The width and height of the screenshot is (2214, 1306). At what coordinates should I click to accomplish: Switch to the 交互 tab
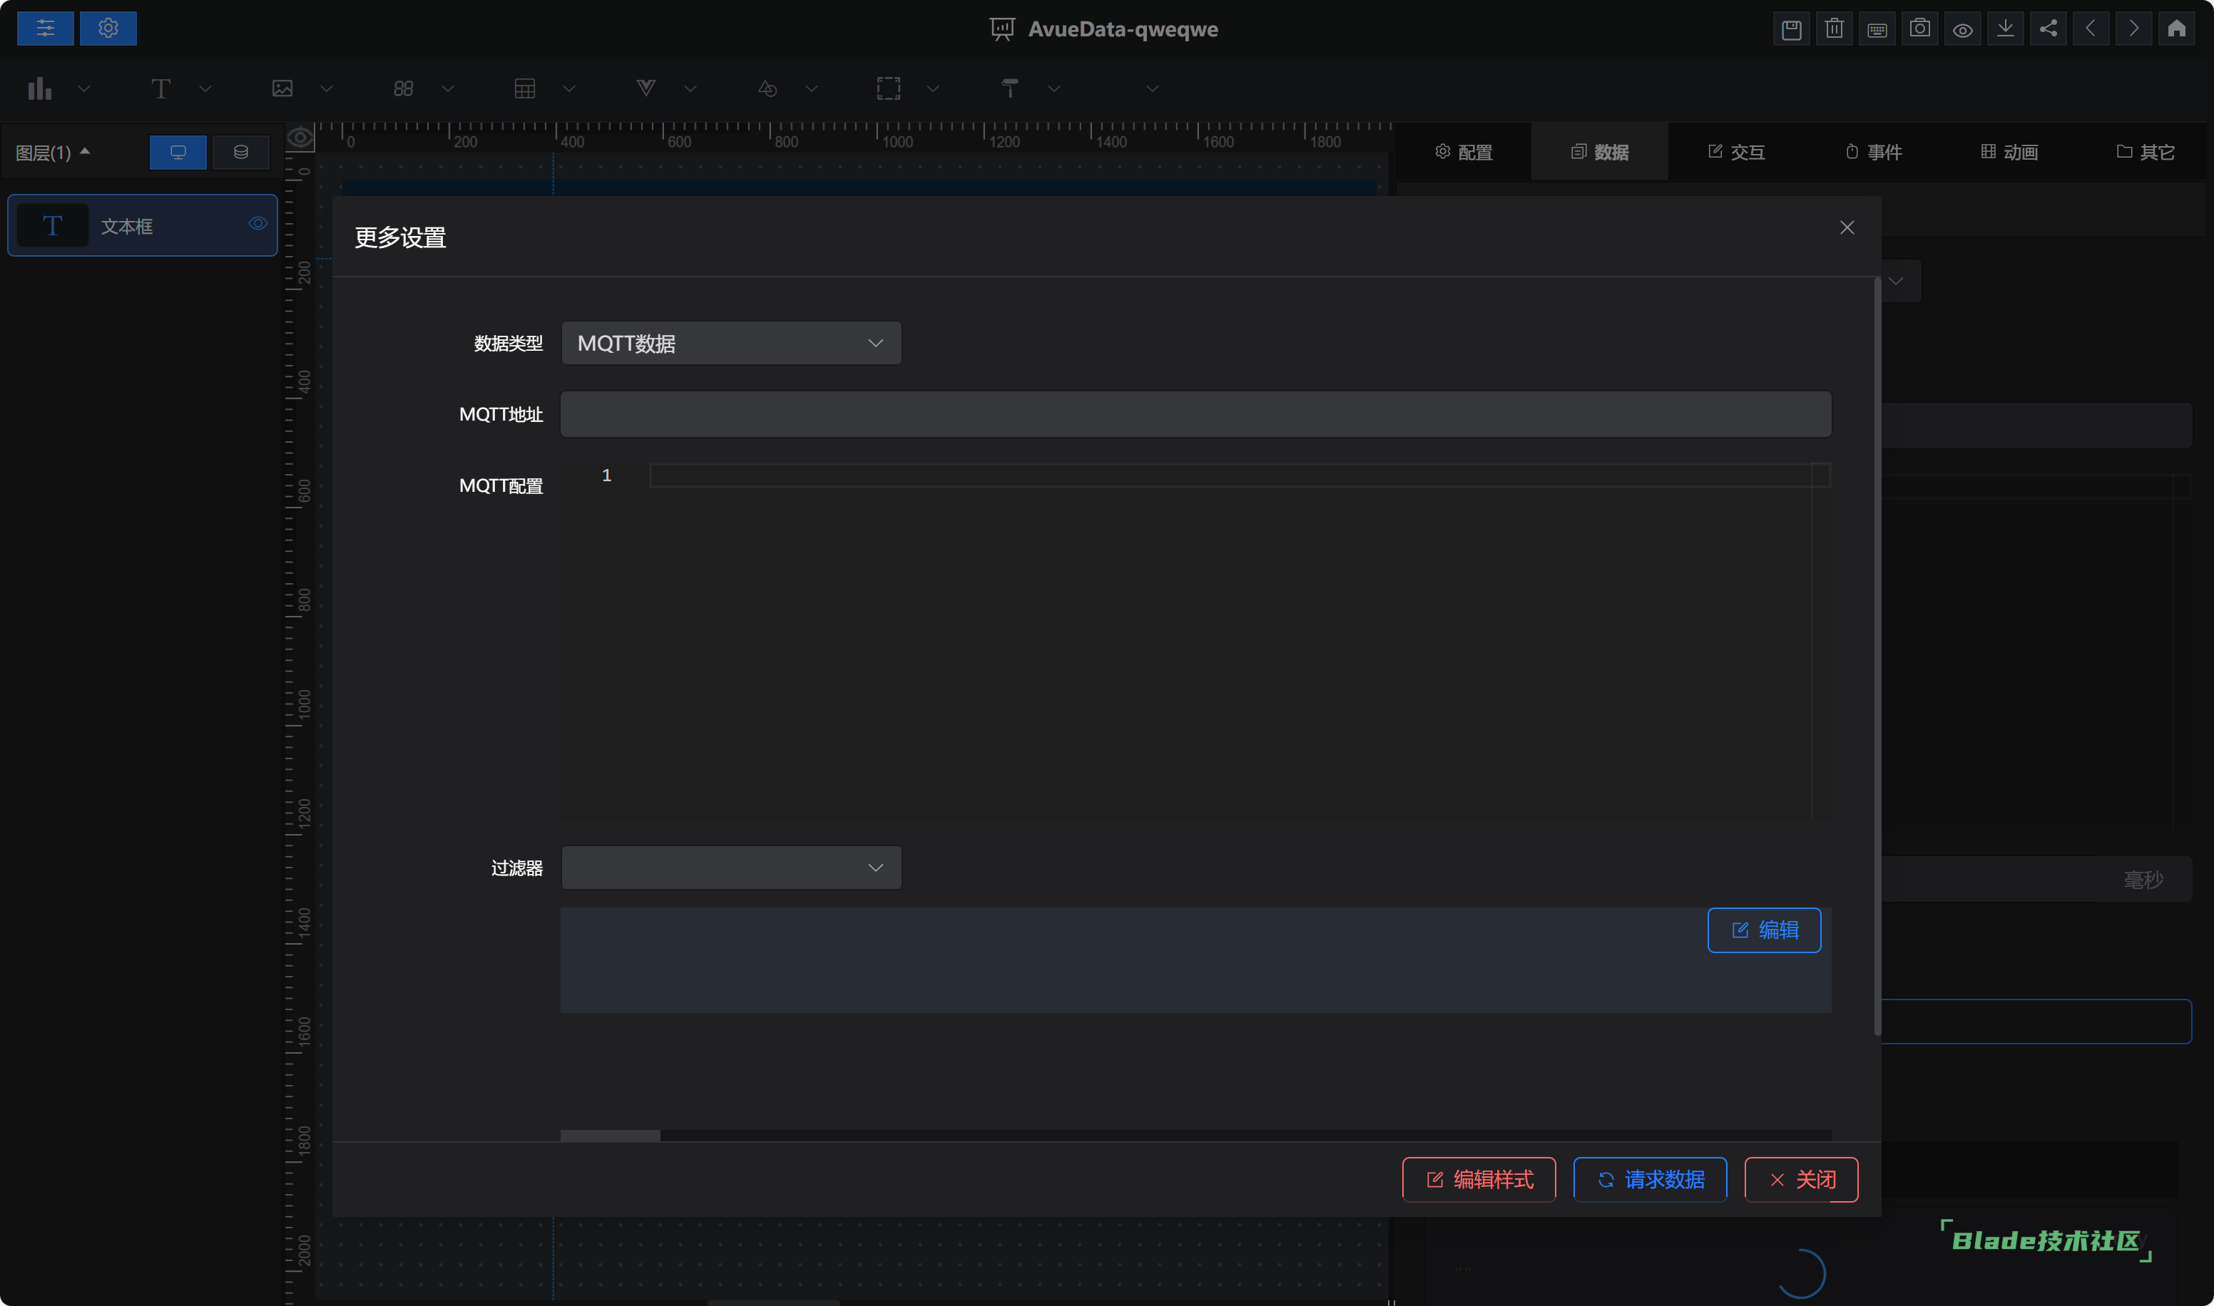tap(1736, 153)
